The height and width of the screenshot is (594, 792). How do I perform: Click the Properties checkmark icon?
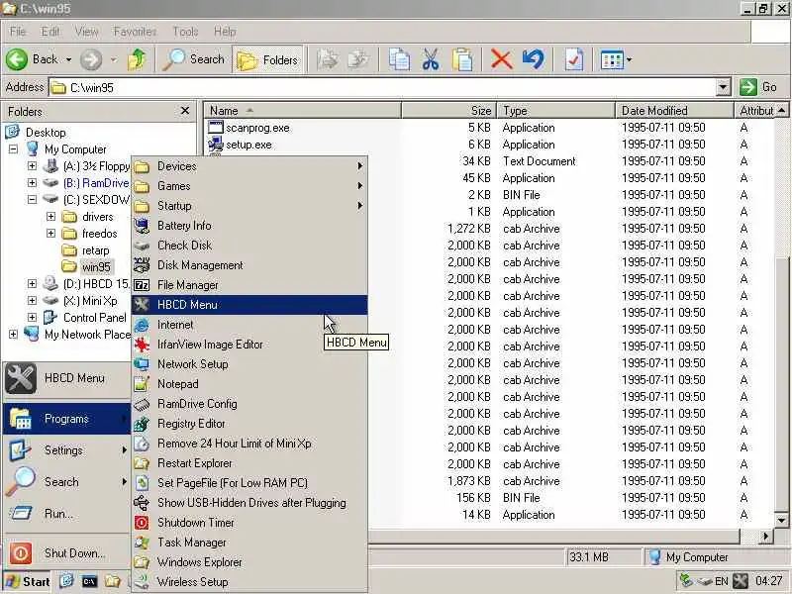point(573,59)
